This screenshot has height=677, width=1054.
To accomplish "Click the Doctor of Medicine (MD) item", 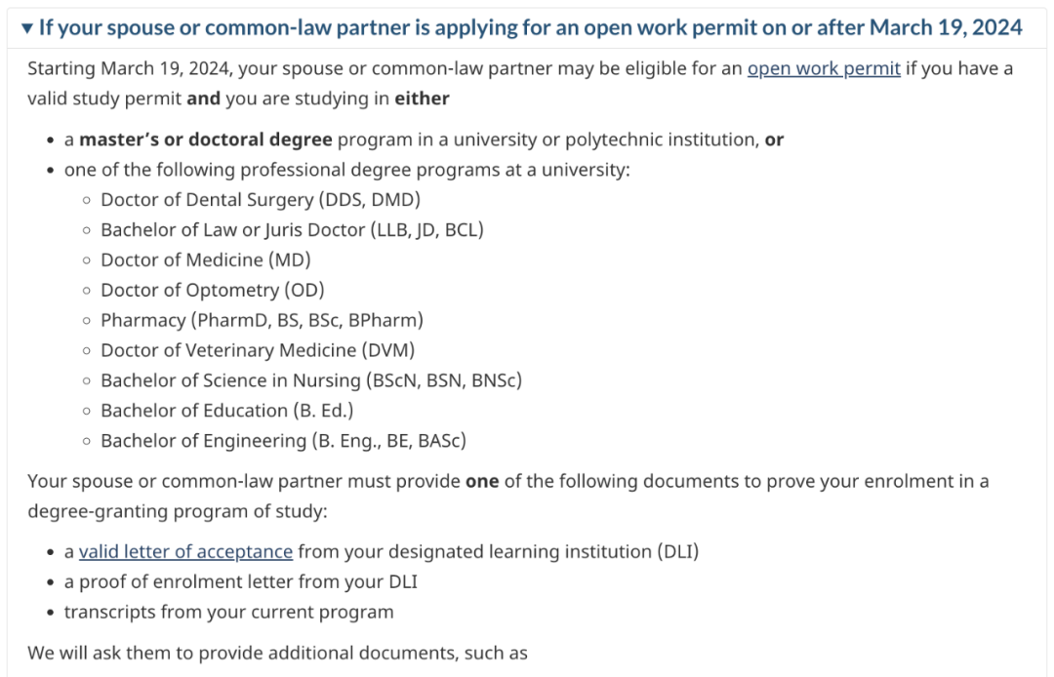I will tap(206, 259).
